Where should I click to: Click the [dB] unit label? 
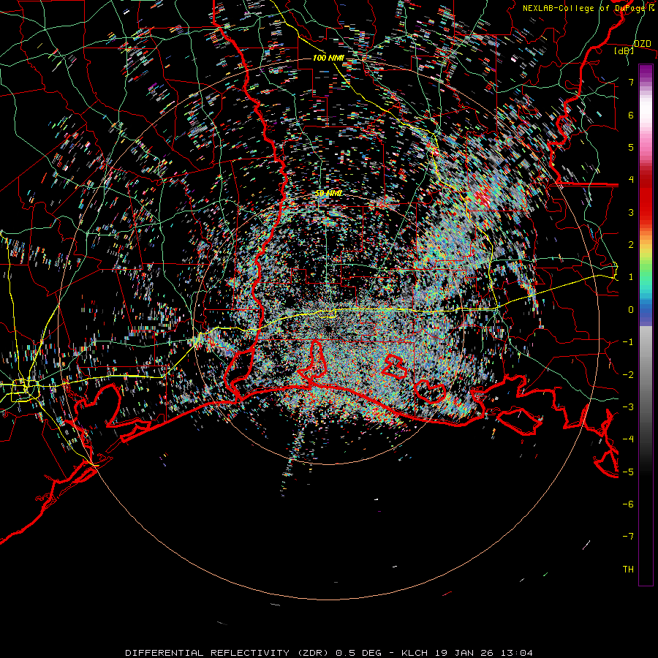[624, 50]
